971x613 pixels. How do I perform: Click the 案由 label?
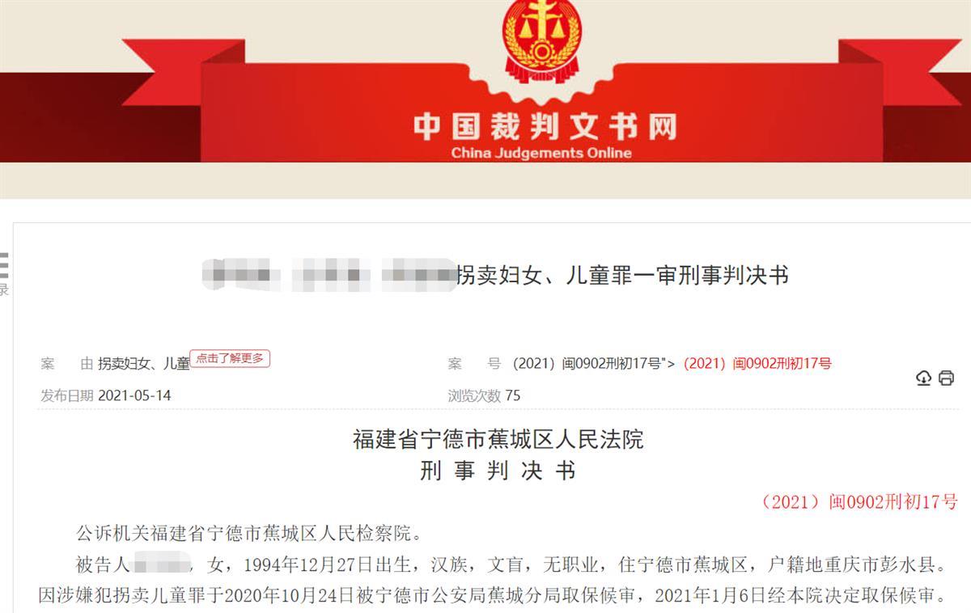click(x=67, y=364)
